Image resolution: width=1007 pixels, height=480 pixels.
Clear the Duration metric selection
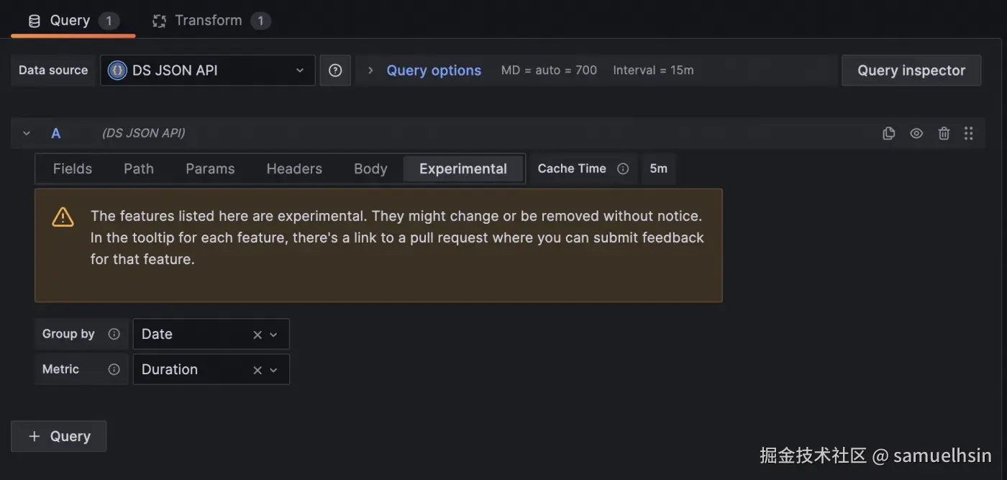point(258,370)
